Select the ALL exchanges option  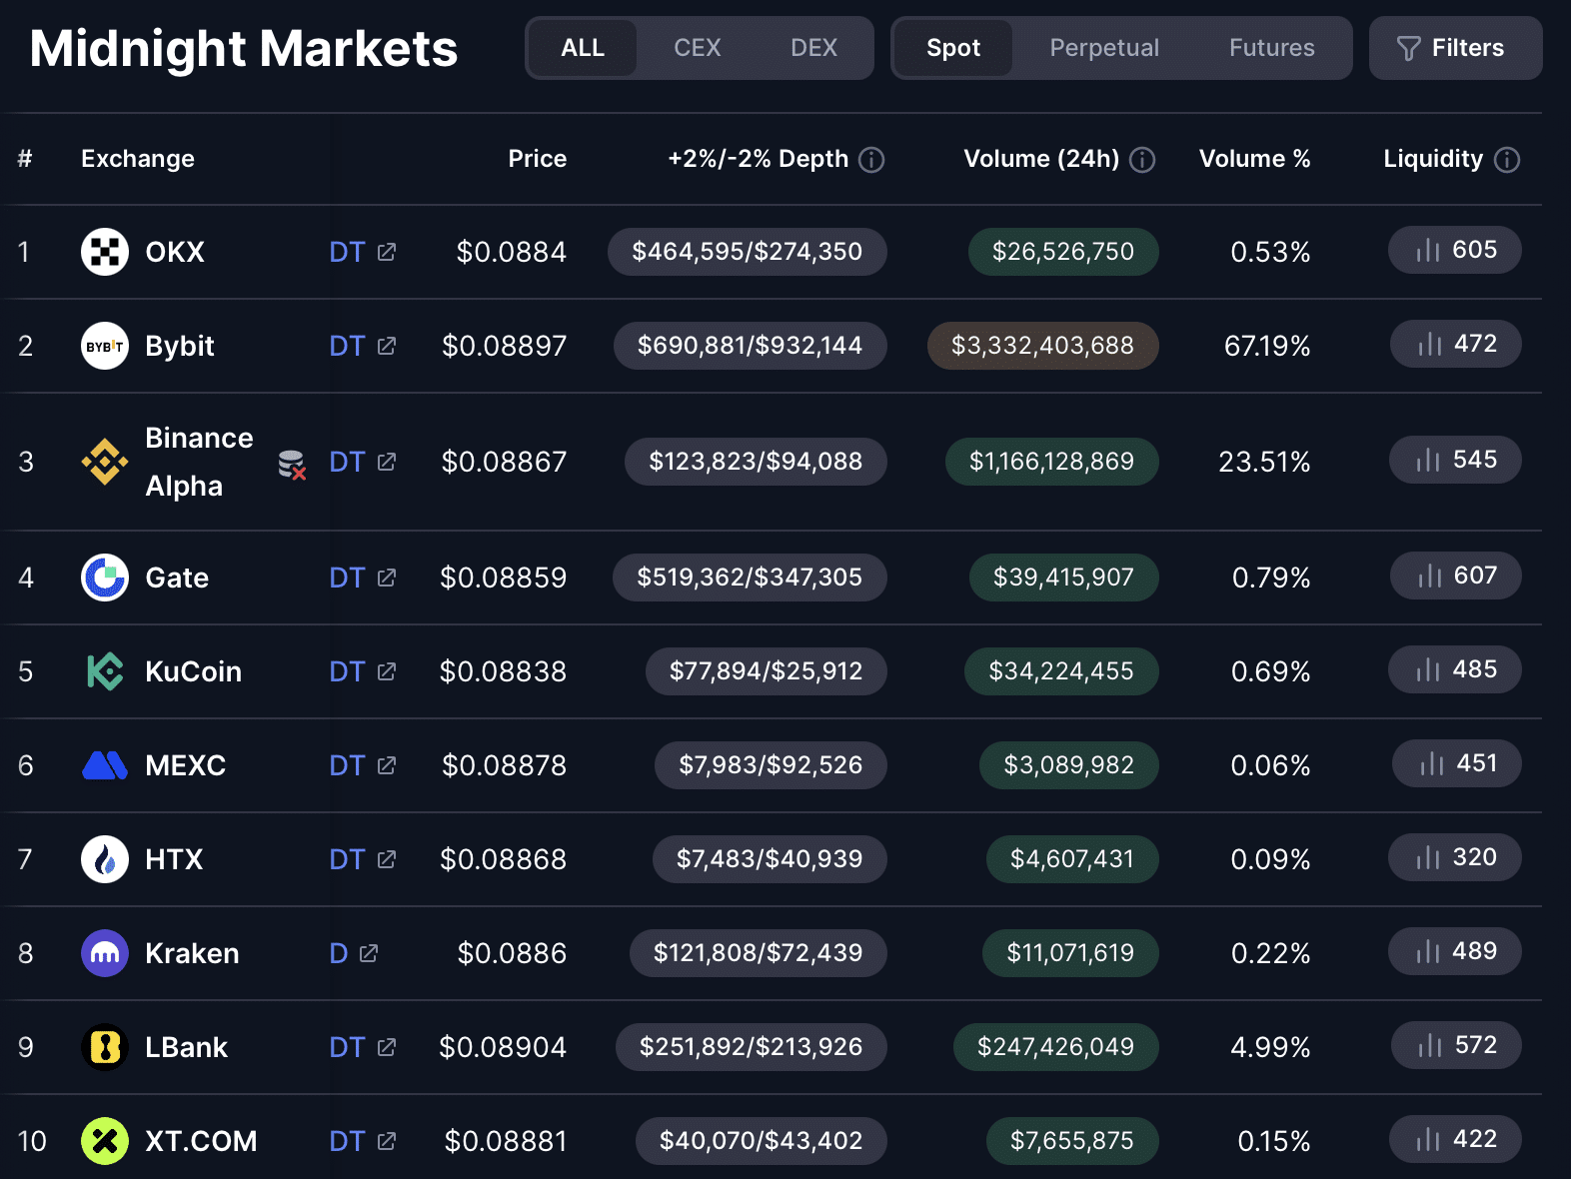[x=583, y=48]
